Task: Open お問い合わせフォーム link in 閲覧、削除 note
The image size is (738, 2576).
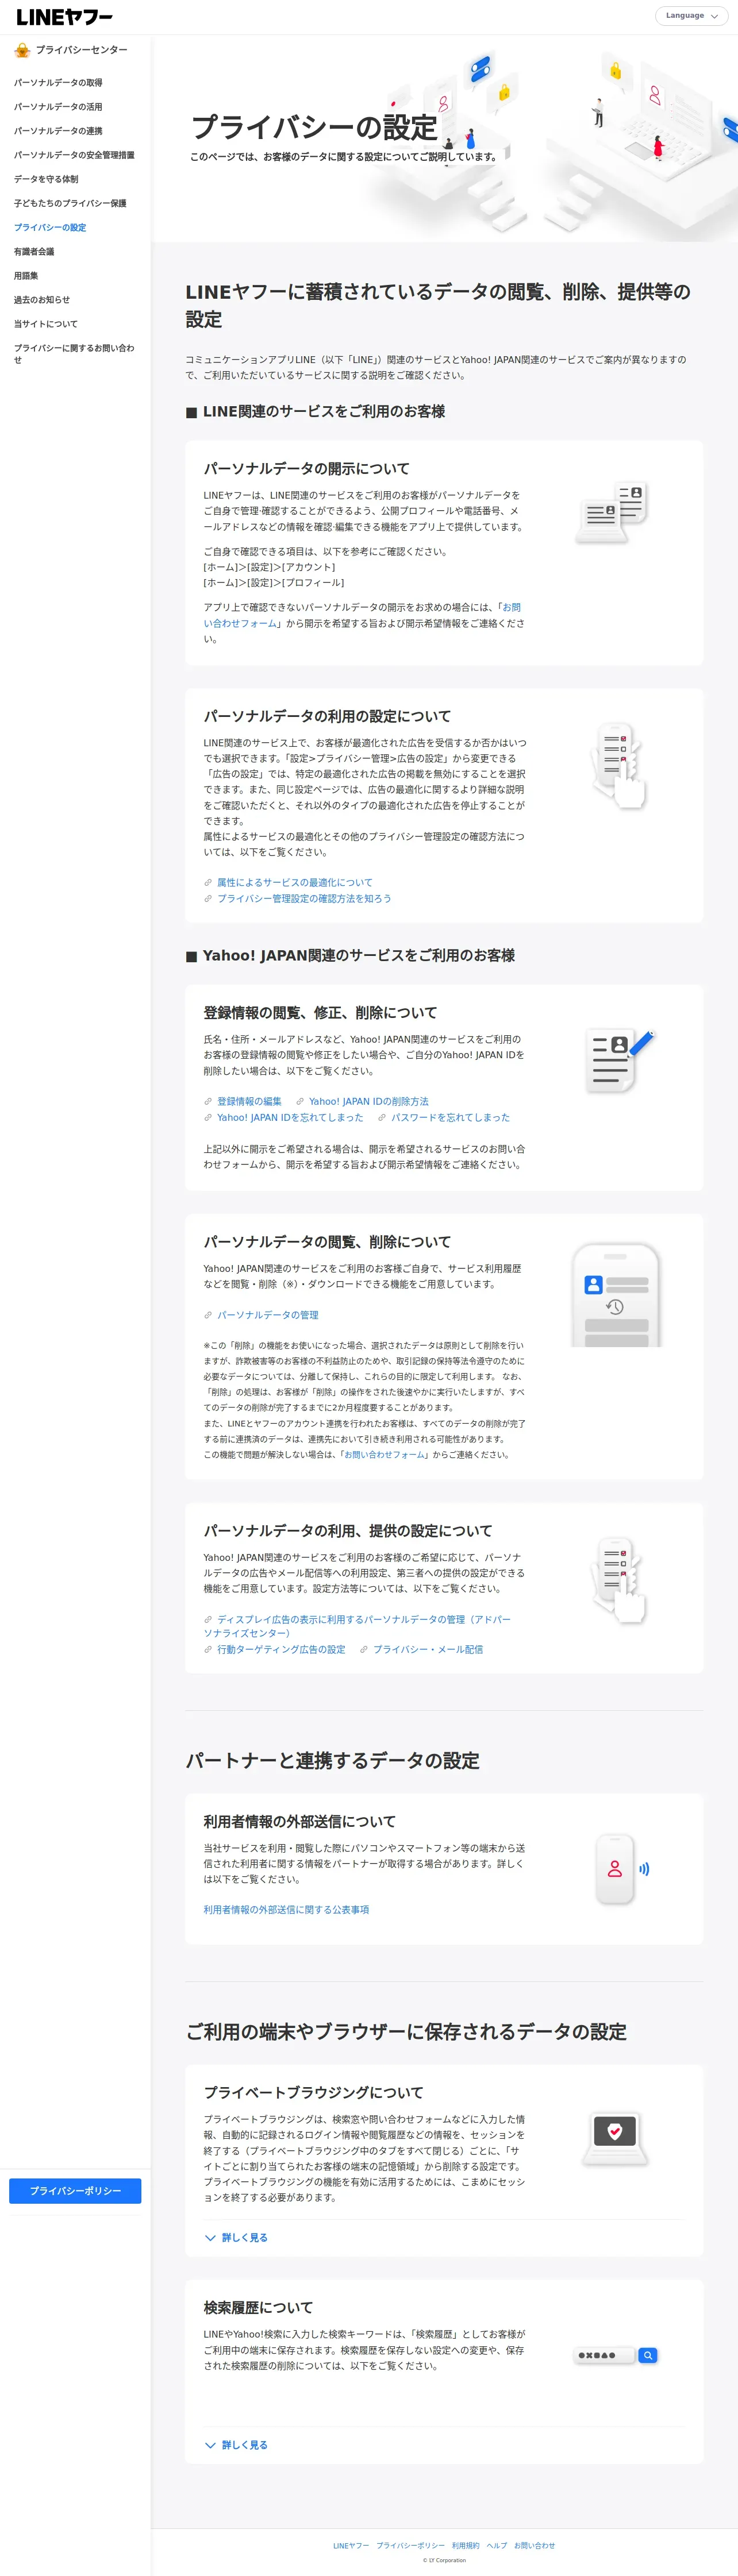Action: pyautogui.click(x=385, y=1454)
